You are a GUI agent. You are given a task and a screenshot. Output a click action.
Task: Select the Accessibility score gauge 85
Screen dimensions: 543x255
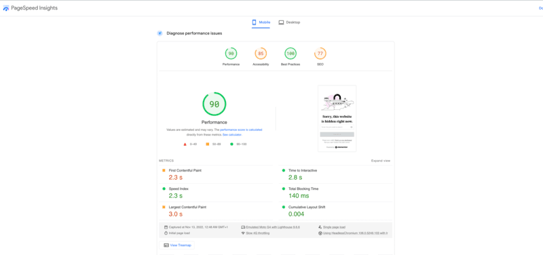pyautogui.click(x=261, y=54)
